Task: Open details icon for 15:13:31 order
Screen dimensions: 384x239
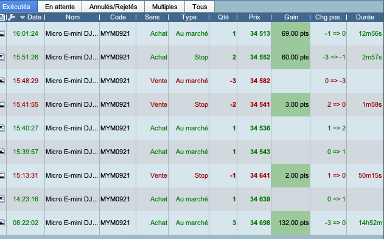Action: pos(2,175)
